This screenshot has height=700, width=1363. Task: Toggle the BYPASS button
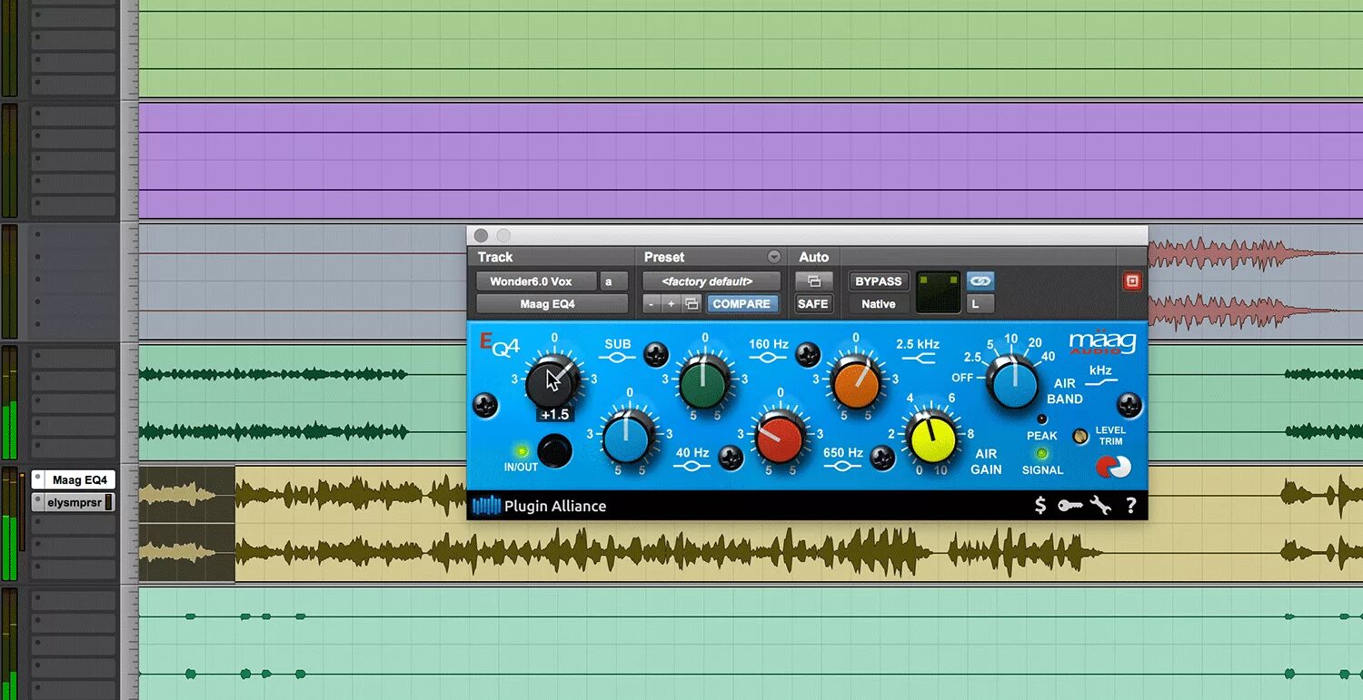879,281
